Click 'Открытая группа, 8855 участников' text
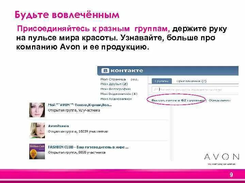Image resolution: width=245 pixels, height=183 pixels. coord(77,152)
